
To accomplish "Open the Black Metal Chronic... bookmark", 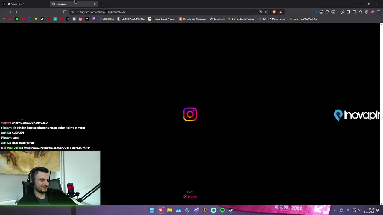I will click(192, 19).
